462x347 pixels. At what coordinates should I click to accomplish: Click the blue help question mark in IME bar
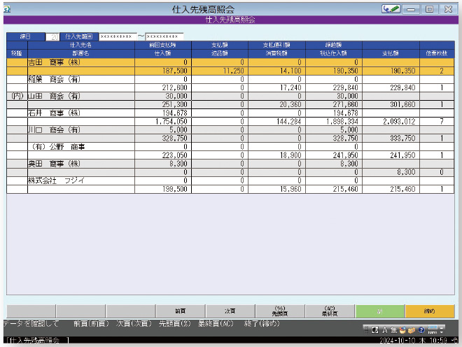420,330
